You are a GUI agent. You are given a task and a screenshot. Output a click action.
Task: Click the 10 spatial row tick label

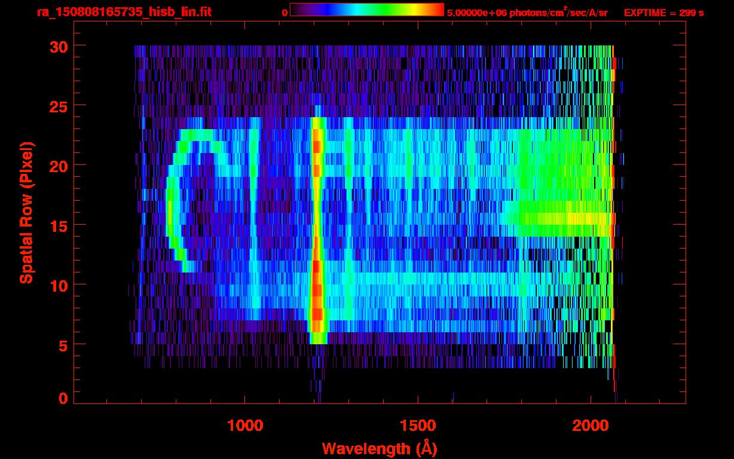(58, 285)
